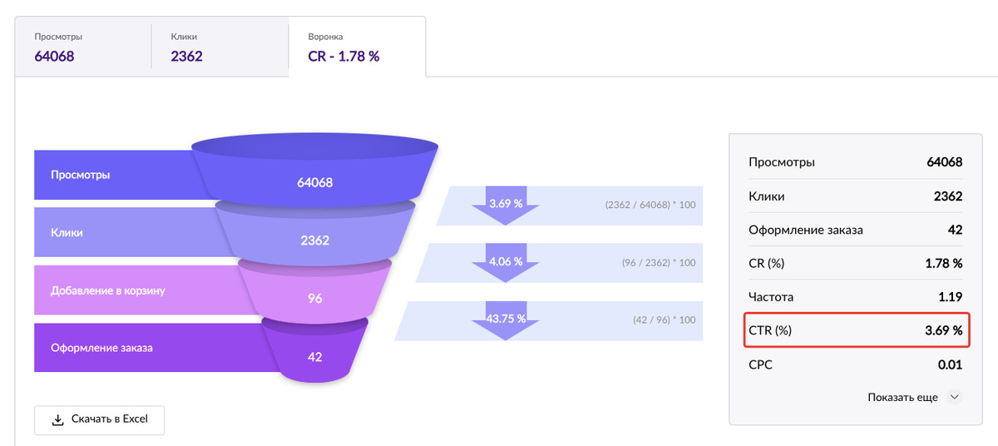Viewport: 998px width, 446px height.
Task: Click the download icon beside Скачать в Excel
Action: [57, 419]
